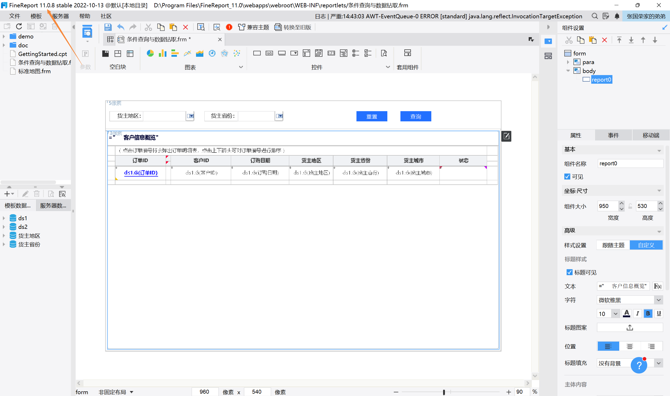Switch to the 事件 tab
Screen dimensions: 670x396
(613, 135)
